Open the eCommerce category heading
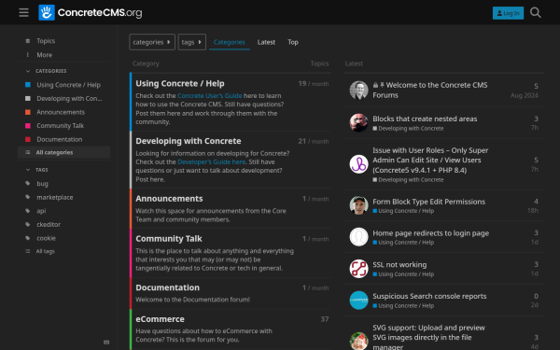Viewport: 560px width, 350px height. point(160,319)
